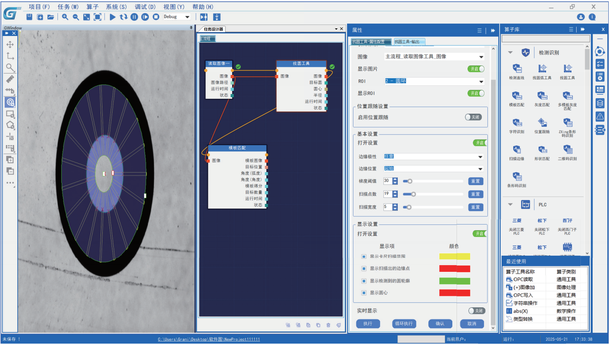This screenshot has height=345, width=610.
Task: Add 扫描边缘 operator from library
Action: [x=517, y=153]
